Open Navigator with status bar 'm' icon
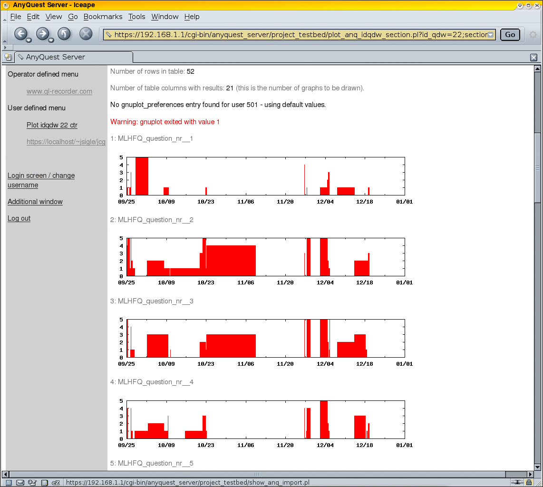 point(9,483)
